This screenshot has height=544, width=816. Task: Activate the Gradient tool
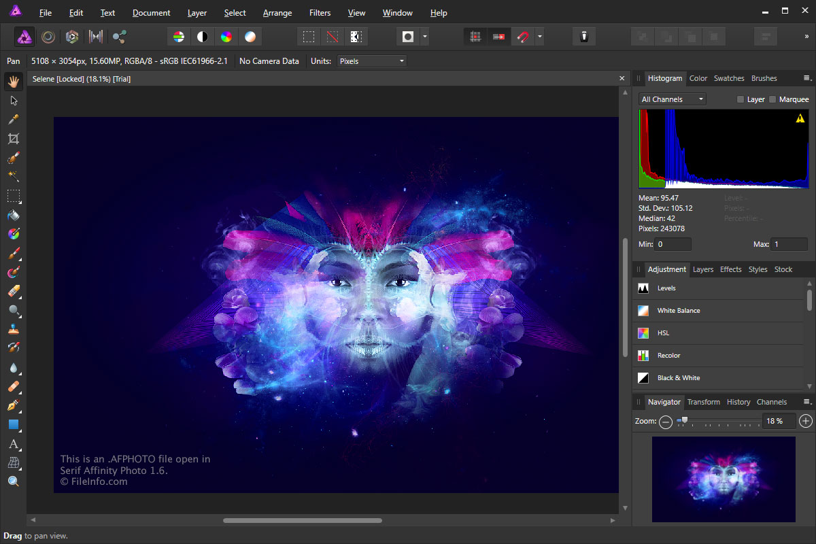click(x=14, y=235)
